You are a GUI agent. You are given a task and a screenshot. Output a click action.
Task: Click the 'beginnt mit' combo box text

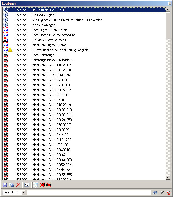pos(10,192)
